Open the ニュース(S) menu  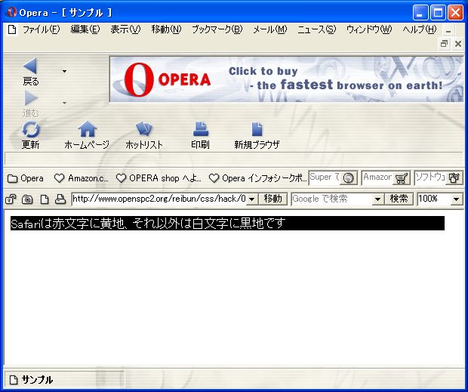[x=317, y=29]
